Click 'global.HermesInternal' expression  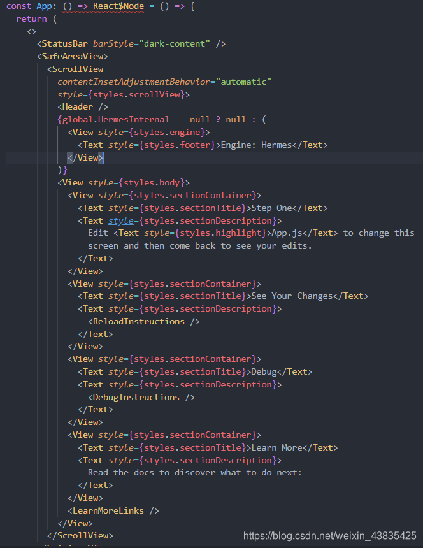115,120
